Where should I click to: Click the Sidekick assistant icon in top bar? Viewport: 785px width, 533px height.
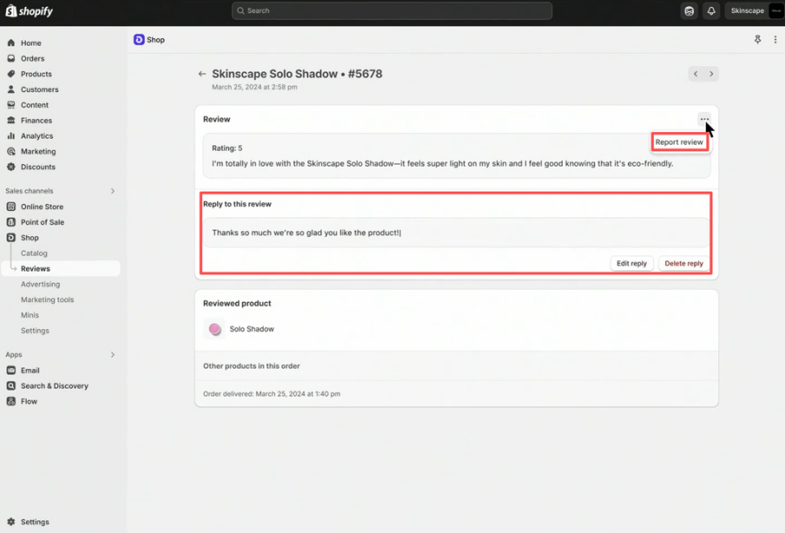point(689,11)
